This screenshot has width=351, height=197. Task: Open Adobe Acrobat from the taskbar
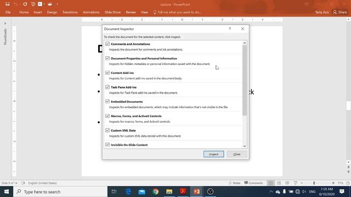click(x=183, y=192)
